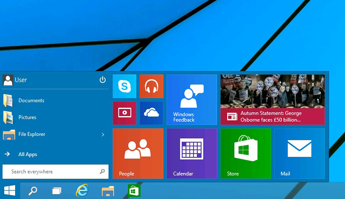Open the Mail tile
The height and width of the screenshot is (199, 345).
(299, 153)
